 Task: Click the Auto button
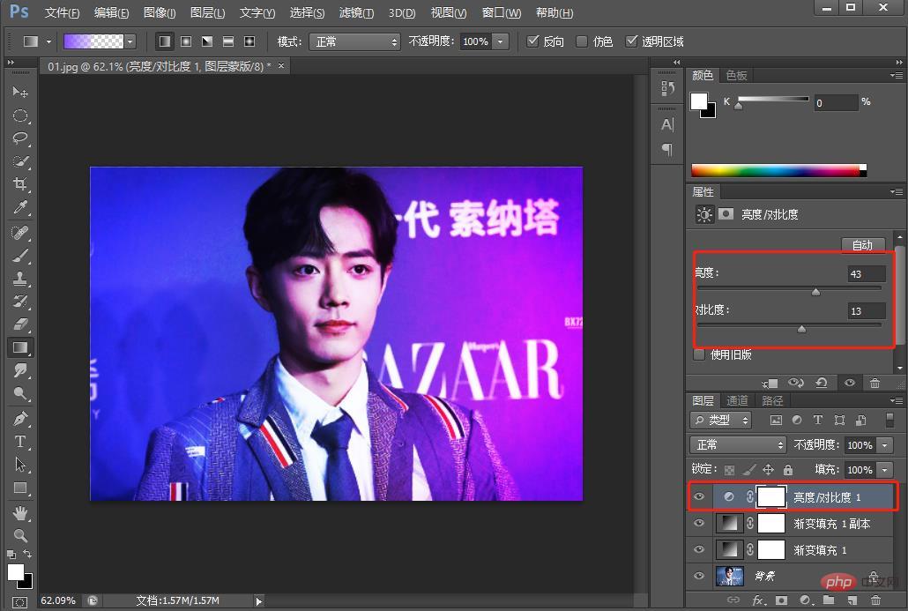[x=862, y=245]
